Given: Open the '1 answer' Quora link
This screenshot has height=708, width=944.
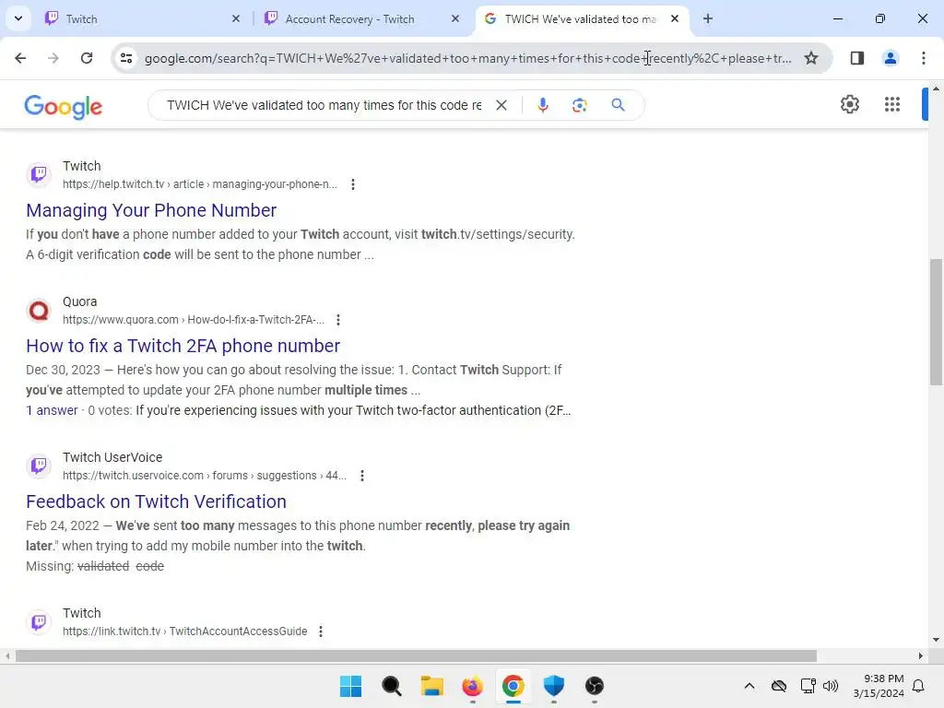Looking at the screenshot, I should [x=52, y=410].
